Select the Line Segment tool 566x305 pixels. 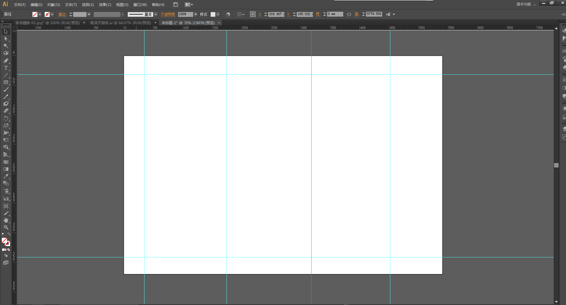6,75
